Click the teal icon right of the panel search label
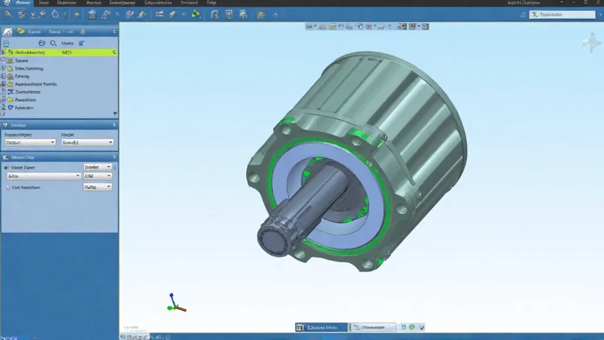The width and height of the screenshot is (604, 340). [x=81, y=43]
